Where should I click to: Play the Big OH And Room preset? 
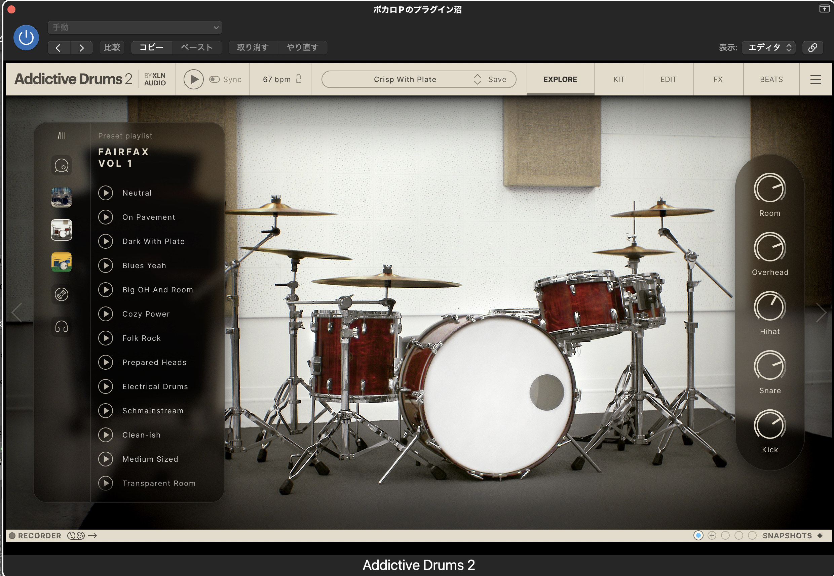point(106,290)
